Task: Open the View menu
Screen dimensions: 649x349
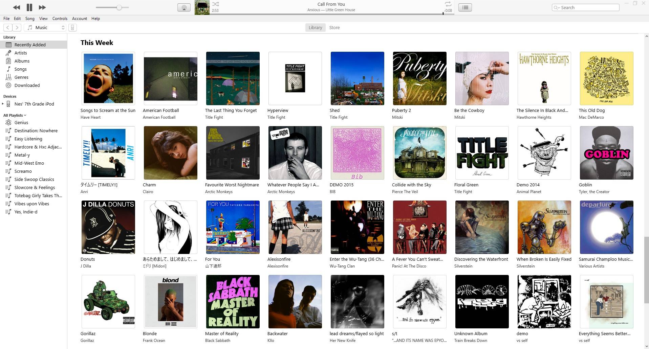Action: pos(43,19)
